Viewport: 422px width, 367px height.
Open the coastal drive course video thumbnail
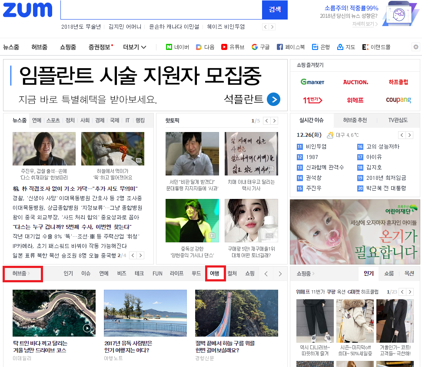[54, 313]
